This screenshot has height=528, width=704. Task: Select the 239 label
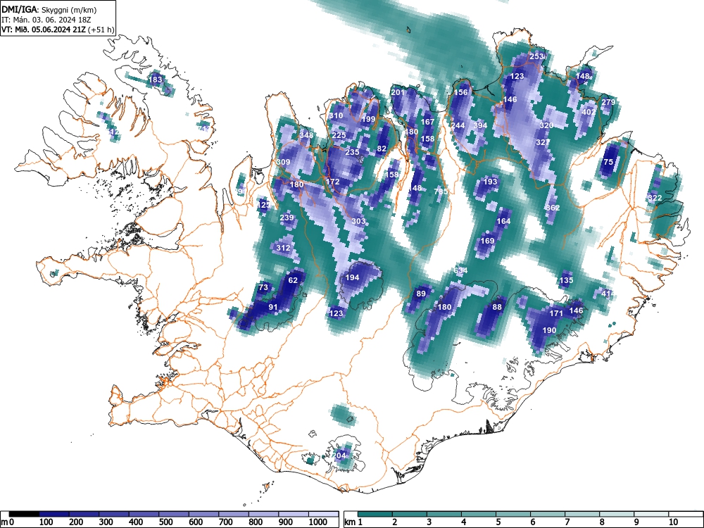point(287,218)
